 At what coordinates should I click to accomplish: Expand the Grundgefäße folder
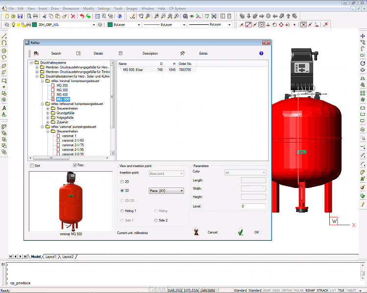48,113
